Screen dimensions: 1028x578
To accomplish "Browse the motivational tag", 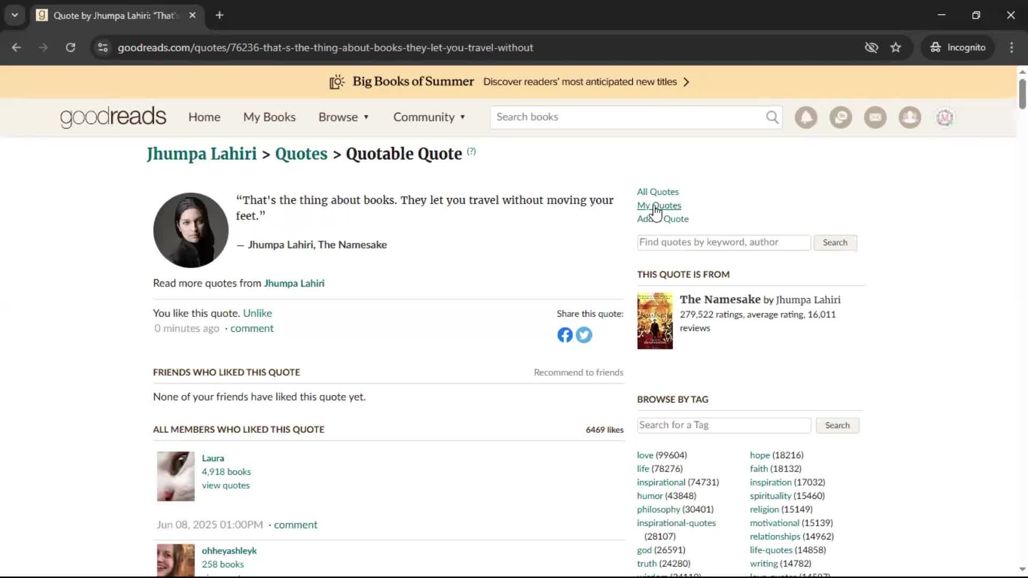I will pyautogui.click(x=774, y=523).
